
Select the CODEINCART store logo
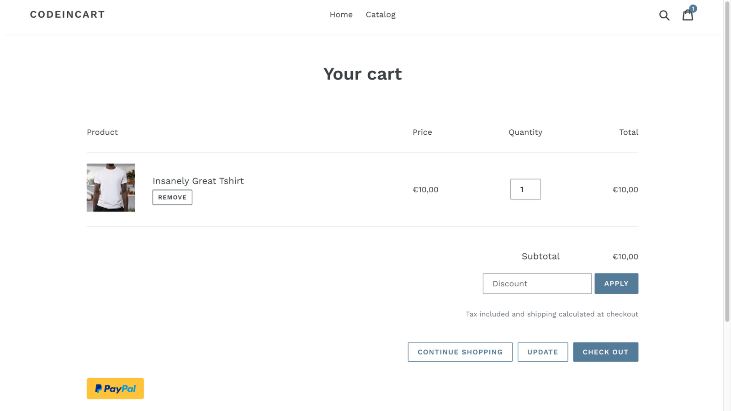point(67,14)
